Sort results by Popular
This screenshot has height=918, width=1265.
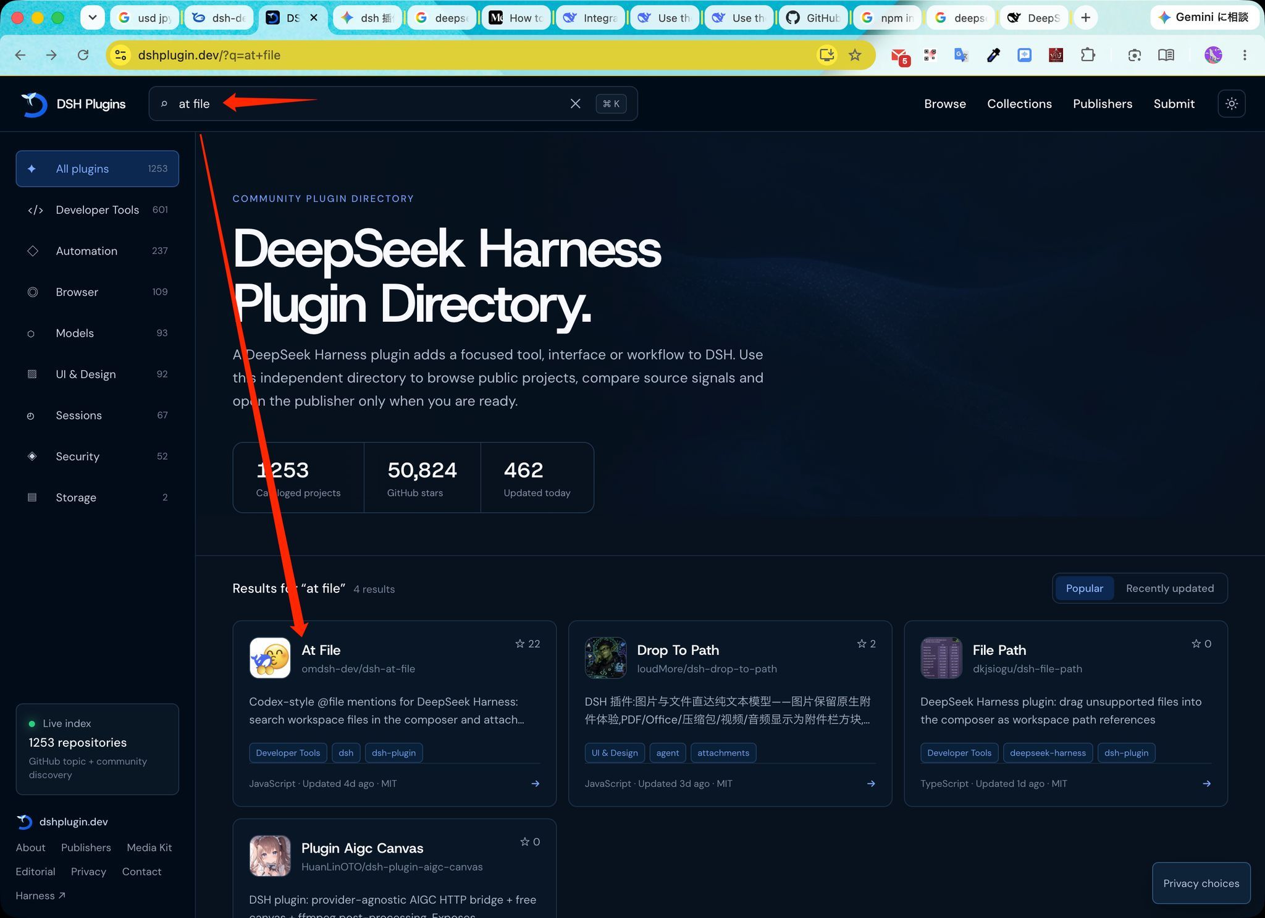click(1085, 588)
